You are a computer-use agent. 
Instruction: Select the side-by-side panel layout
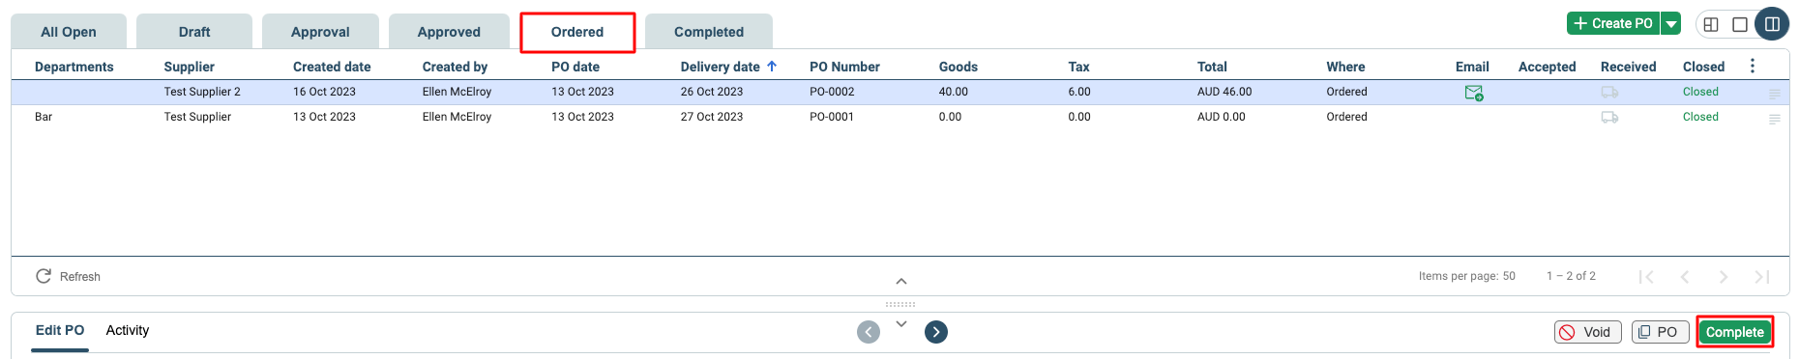[x=1772, y=24]
